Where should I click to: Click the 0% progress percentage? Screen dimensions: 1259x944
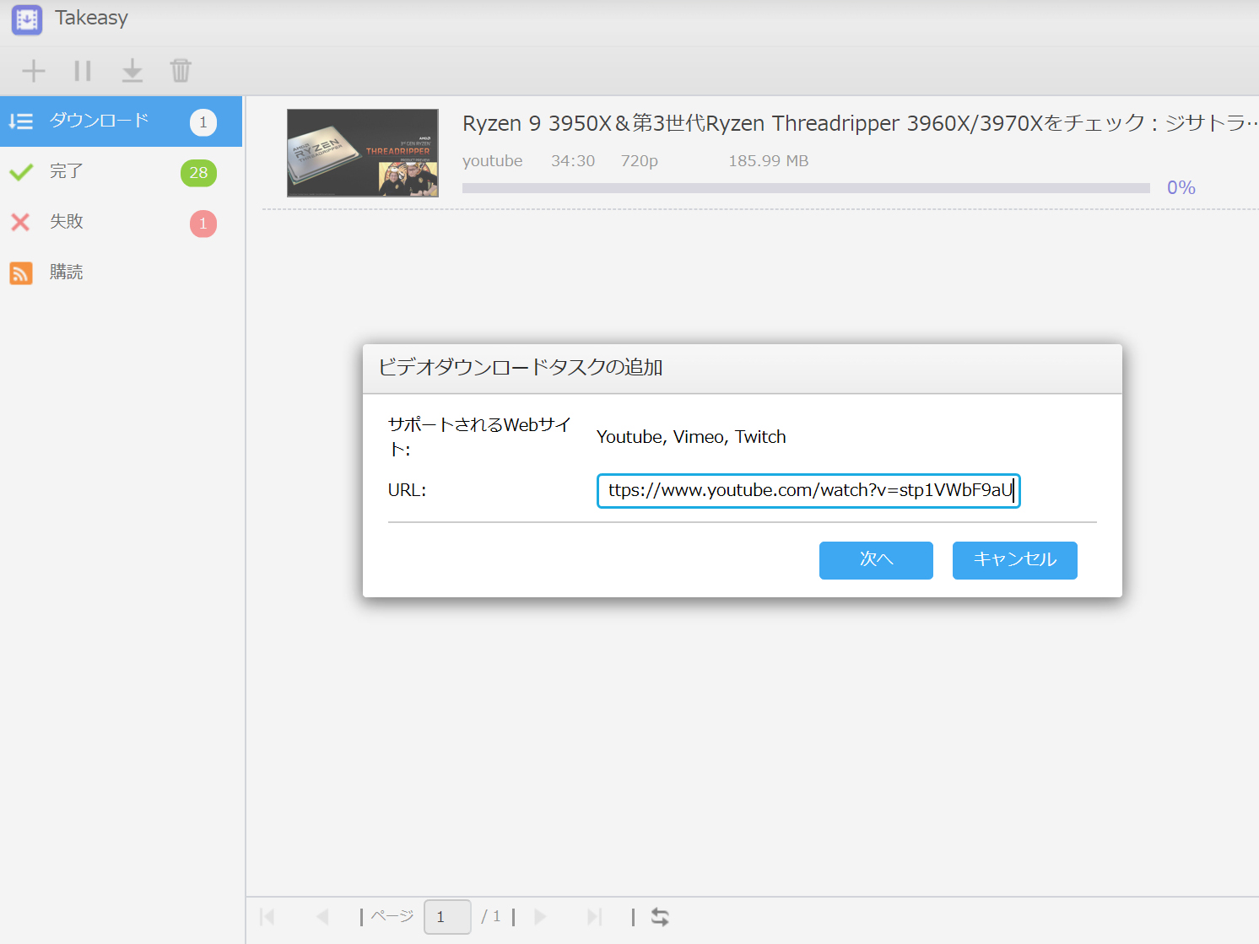pos(1181,188)
